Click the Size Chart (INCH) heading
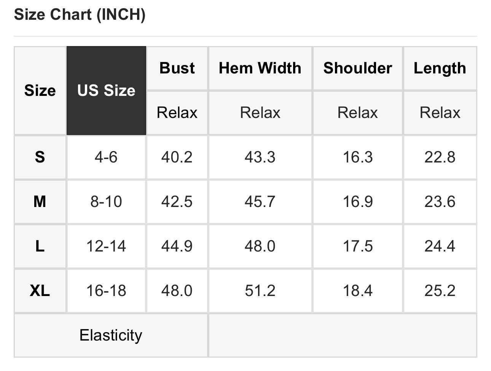The image size is (491, 371). (80, 15)
